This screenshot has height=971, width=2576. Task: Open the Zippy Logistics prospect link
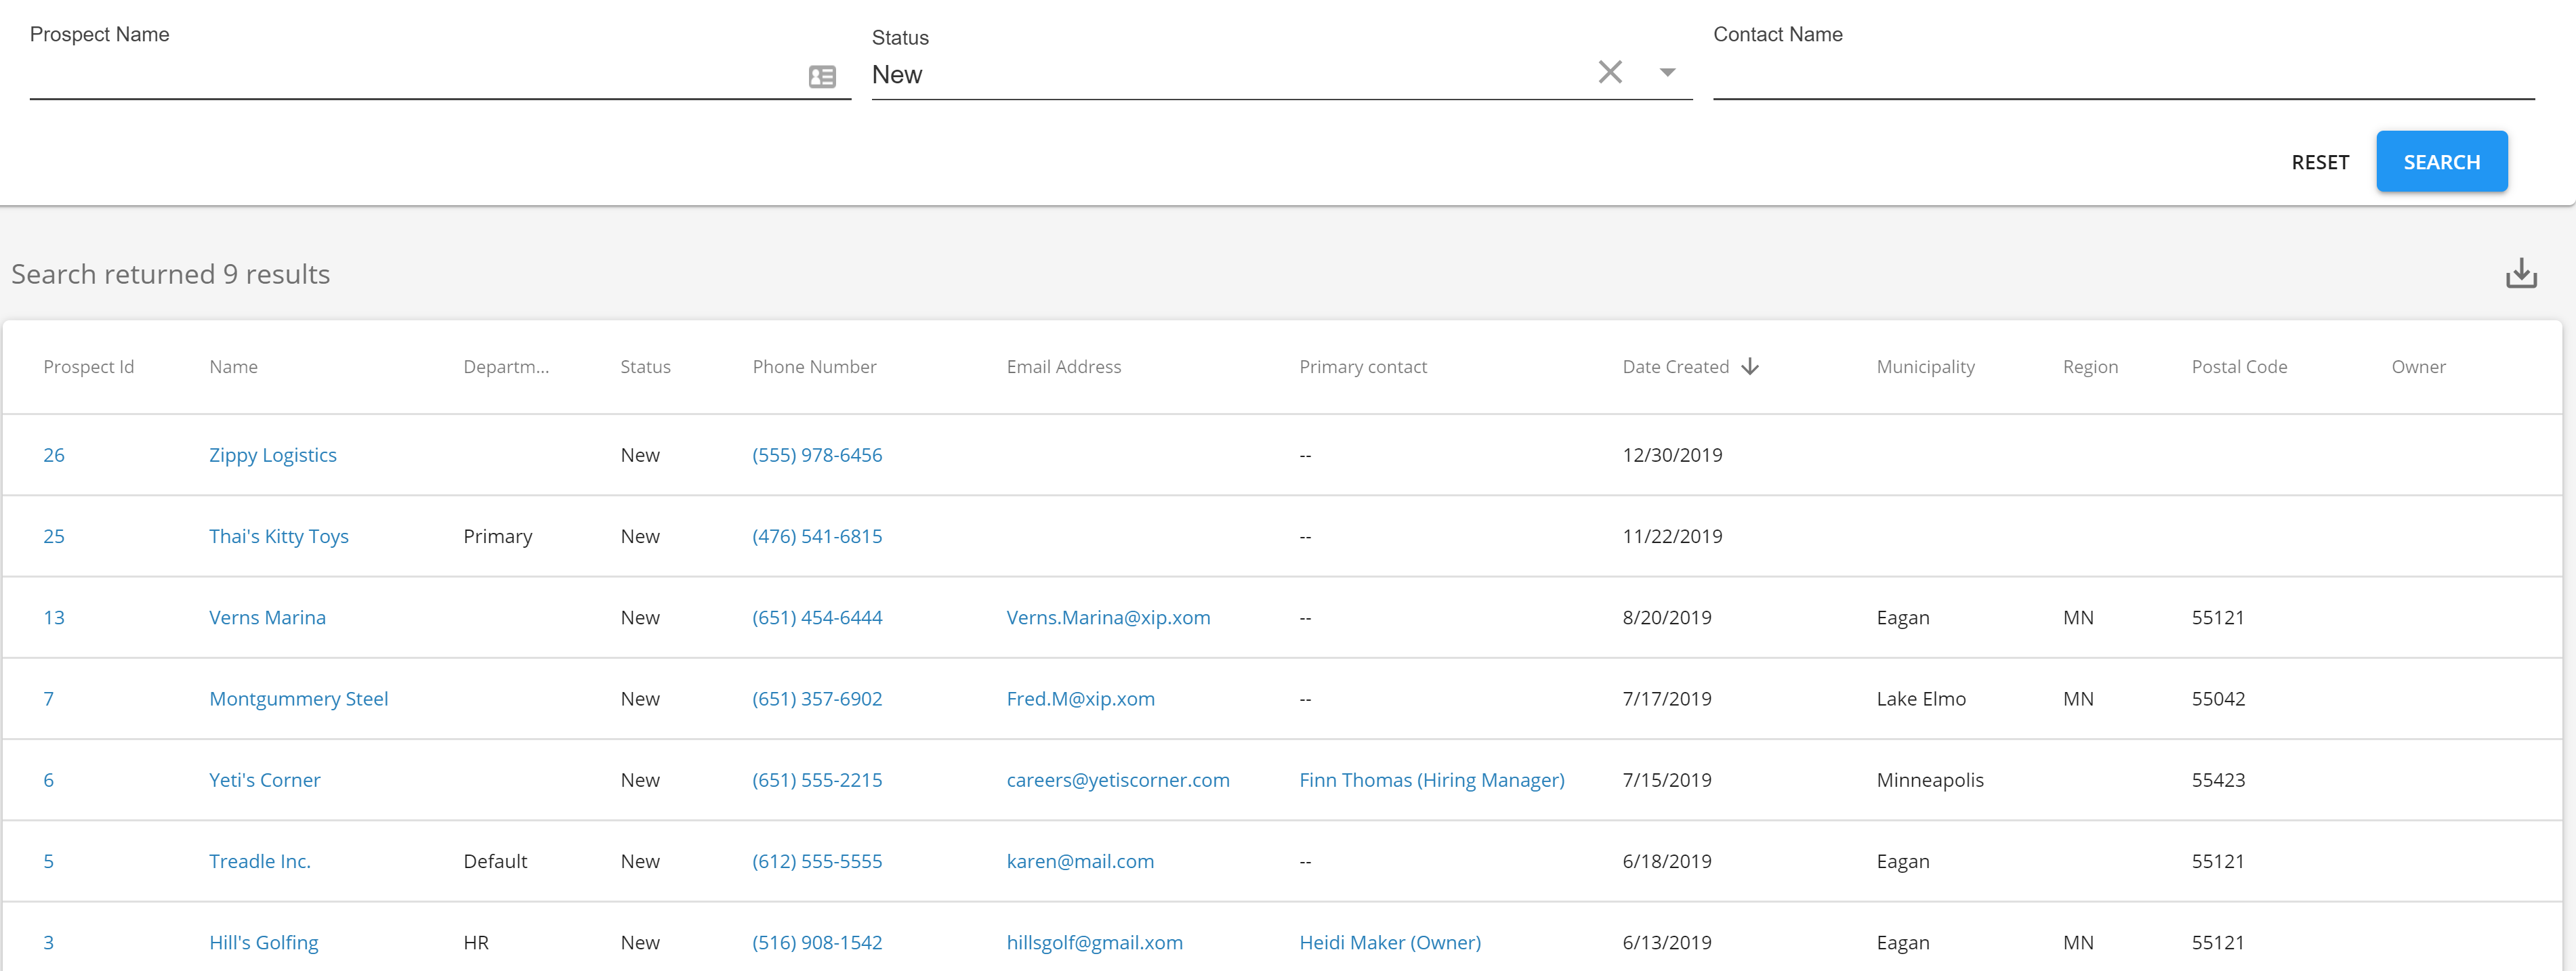[x=272, y=456]
